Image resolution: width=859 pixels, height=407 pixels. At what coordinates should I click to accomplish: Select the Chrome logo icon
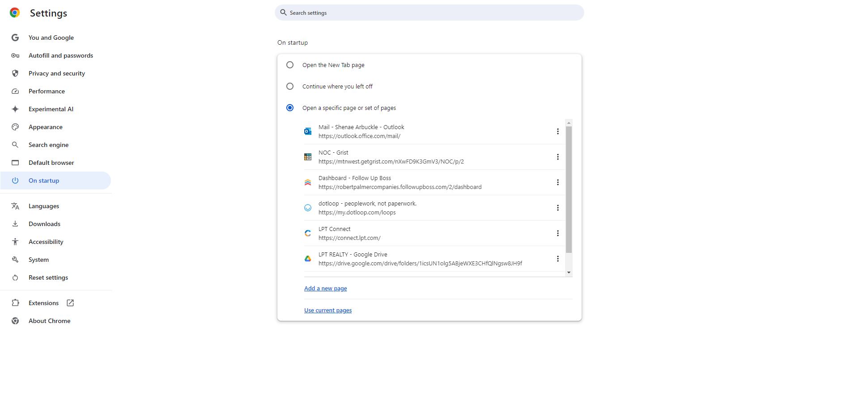coord(15,13)
